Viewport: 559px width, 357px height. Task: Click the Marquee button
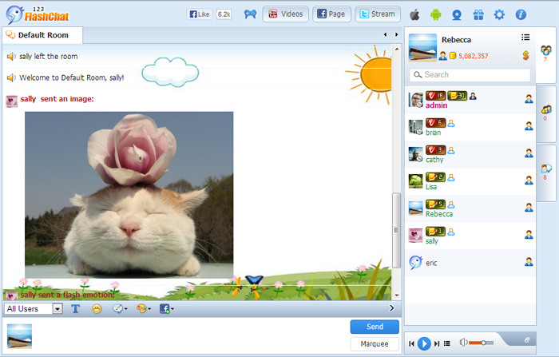(x=375, y=344)
